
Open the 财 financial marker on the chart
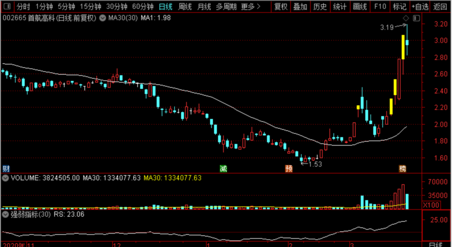(x=6, y=169)
